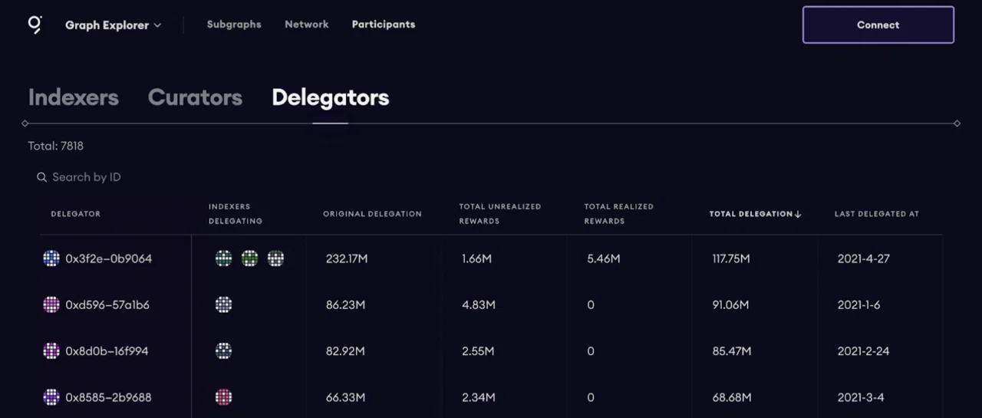Select third indexer avatar in 0x3f2e row

tap(275, 258)
